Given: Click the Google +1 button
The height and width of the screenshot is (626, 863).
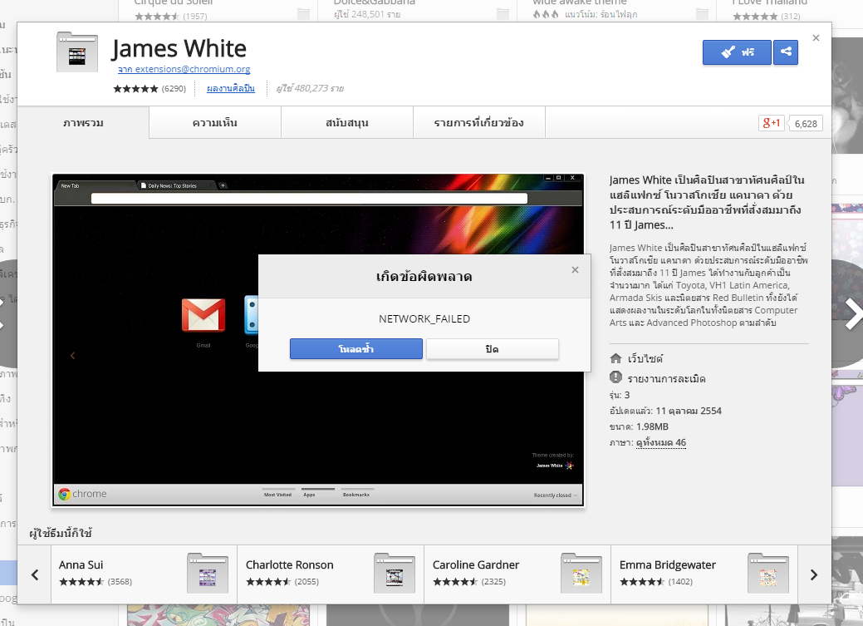Looking at the screenshot, I should point(771,123).
